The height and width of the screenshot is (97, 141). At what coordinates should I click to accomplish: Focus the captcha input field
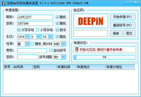tap(91, 34)
